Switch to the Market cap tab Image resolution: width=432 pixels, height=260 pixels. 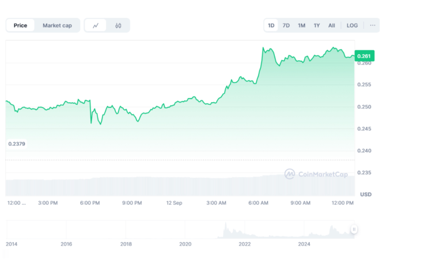pos(57,25)
